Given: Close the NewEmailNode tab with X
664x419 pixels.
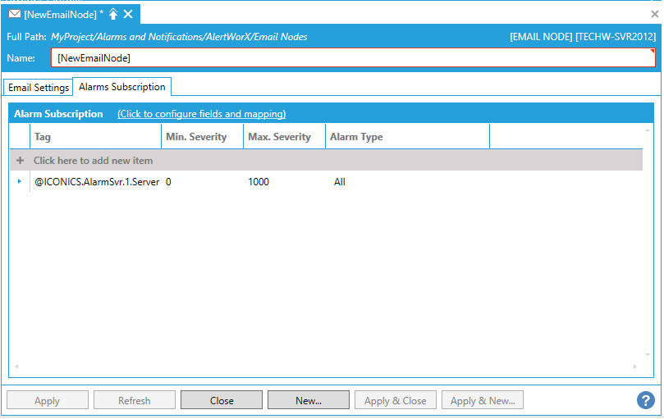Looking at the screenshot, I should coord(128,14).
